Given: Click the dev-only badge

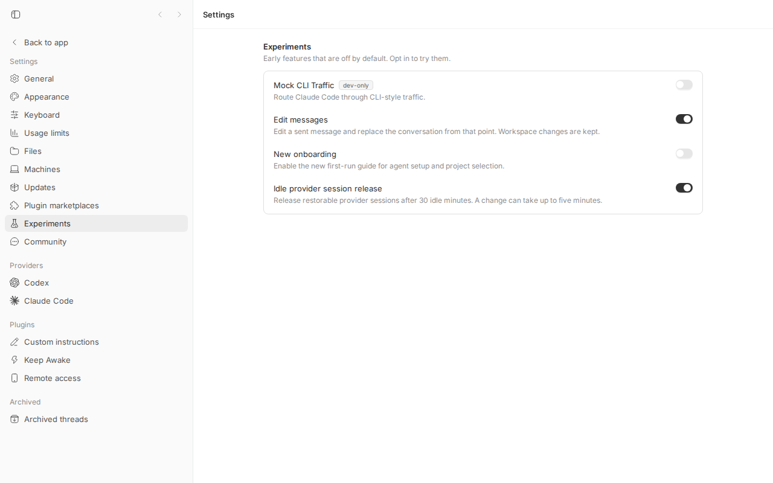Looking at the screenshot, I should (x=356, y=85).
